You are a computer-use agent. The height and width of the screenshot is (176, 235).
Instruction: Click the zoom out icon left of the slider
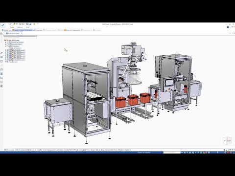pos(209,153)
